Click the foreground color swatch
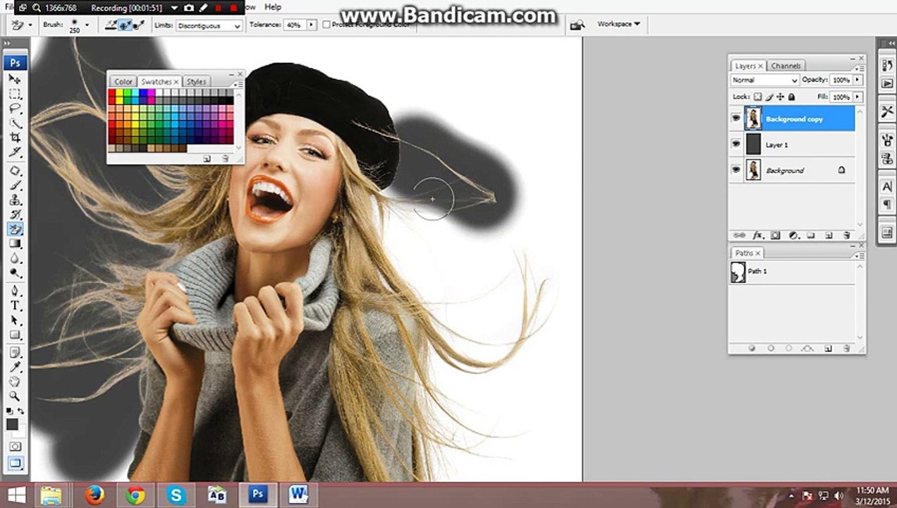Viewport: 897px width, 508px height. 12,424
